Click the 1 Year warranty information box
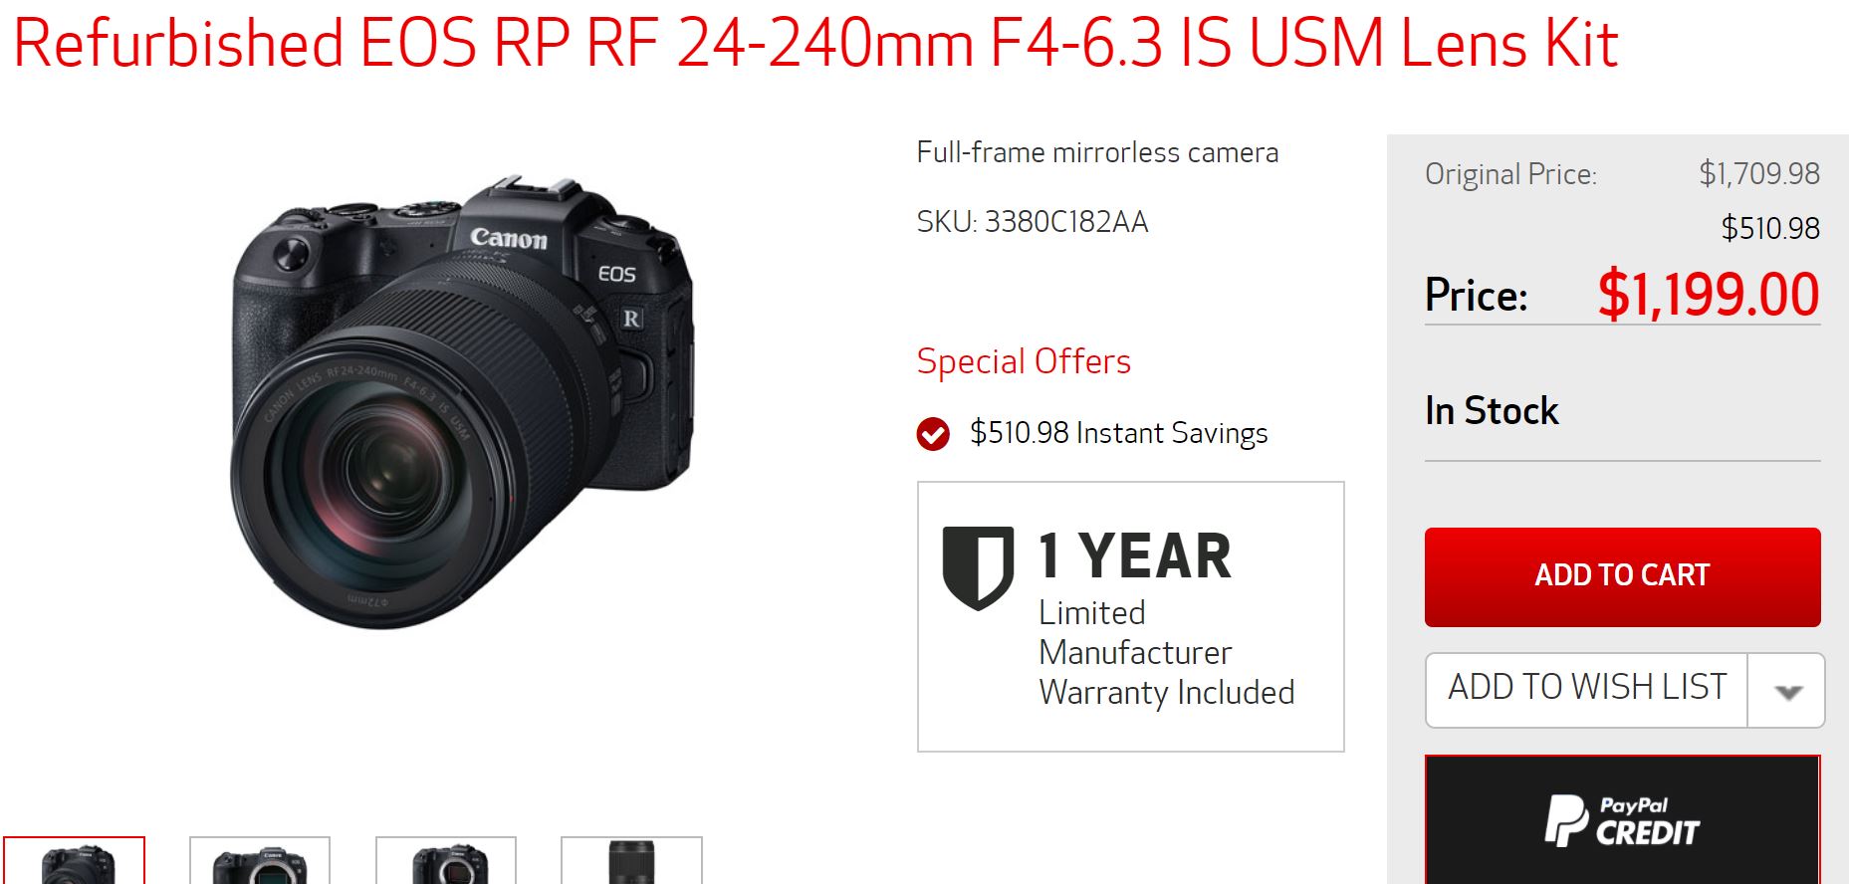This screenshot has height=884, width=1849. pos(1130,616)
